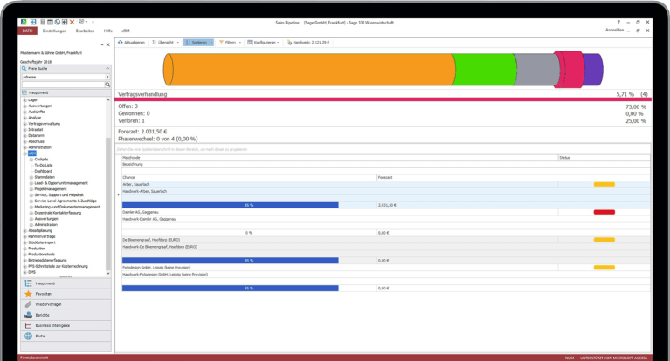Close the left sidebar panel
Image resolution: width=670 pixels, height=361 pixels.
click(x=107, y=42)
